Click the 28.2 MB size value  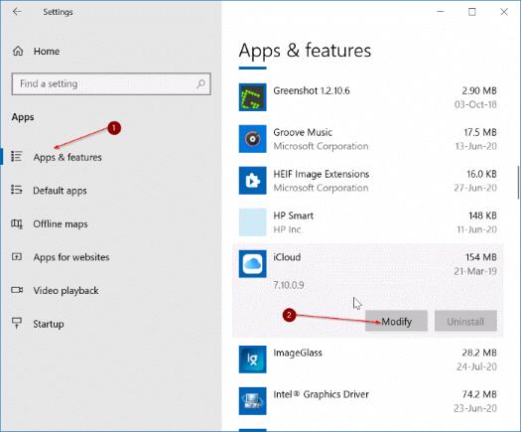479,353
